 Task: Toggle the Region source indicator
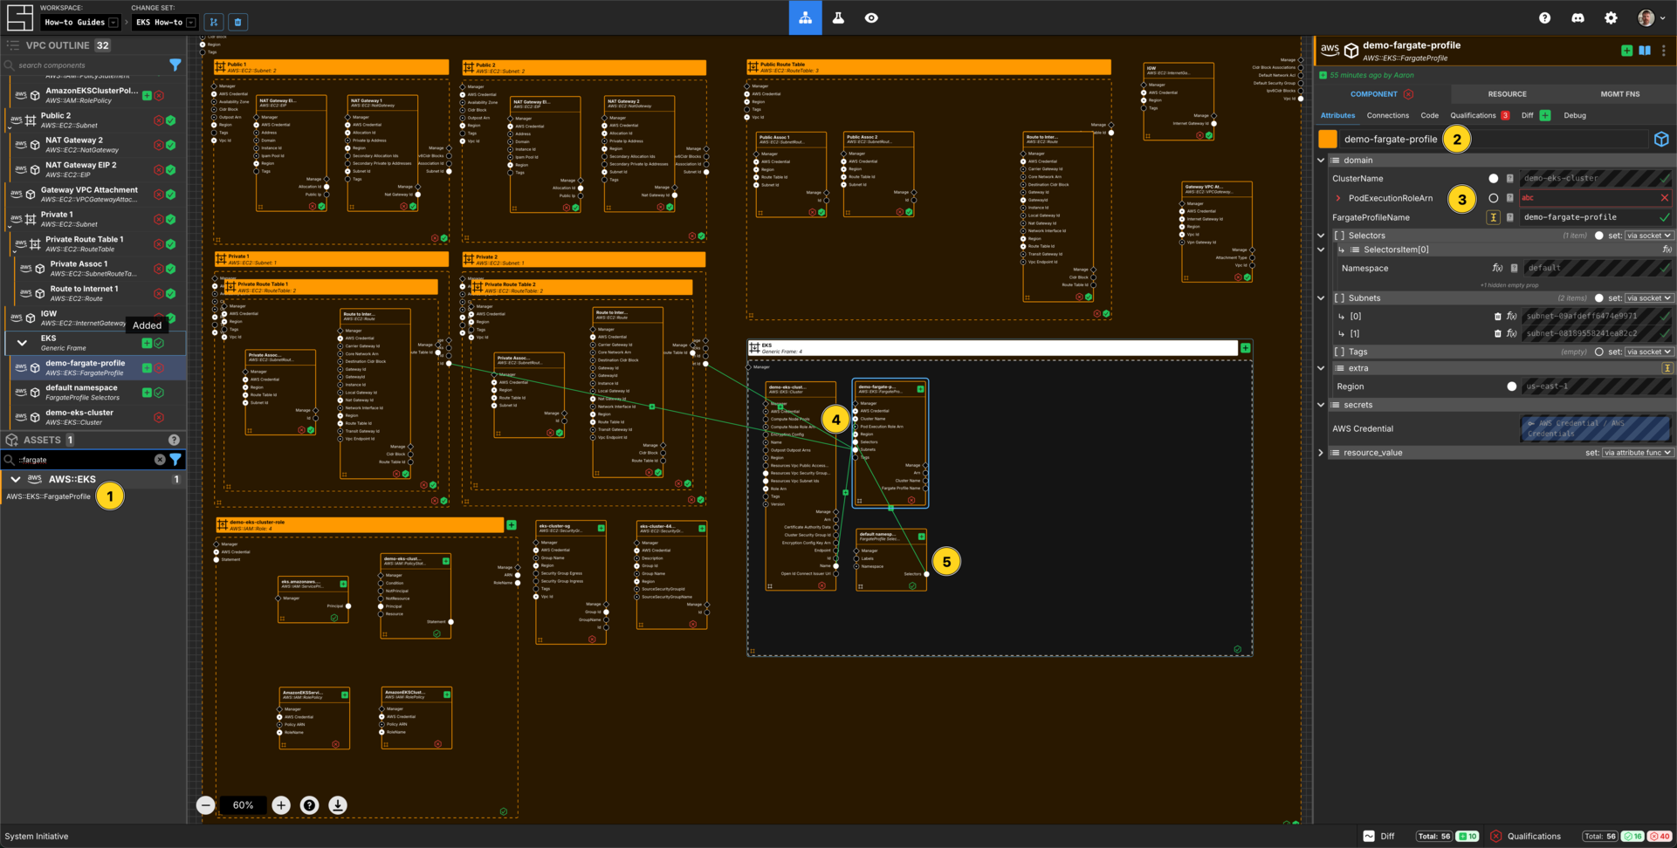pos(1512,386)
